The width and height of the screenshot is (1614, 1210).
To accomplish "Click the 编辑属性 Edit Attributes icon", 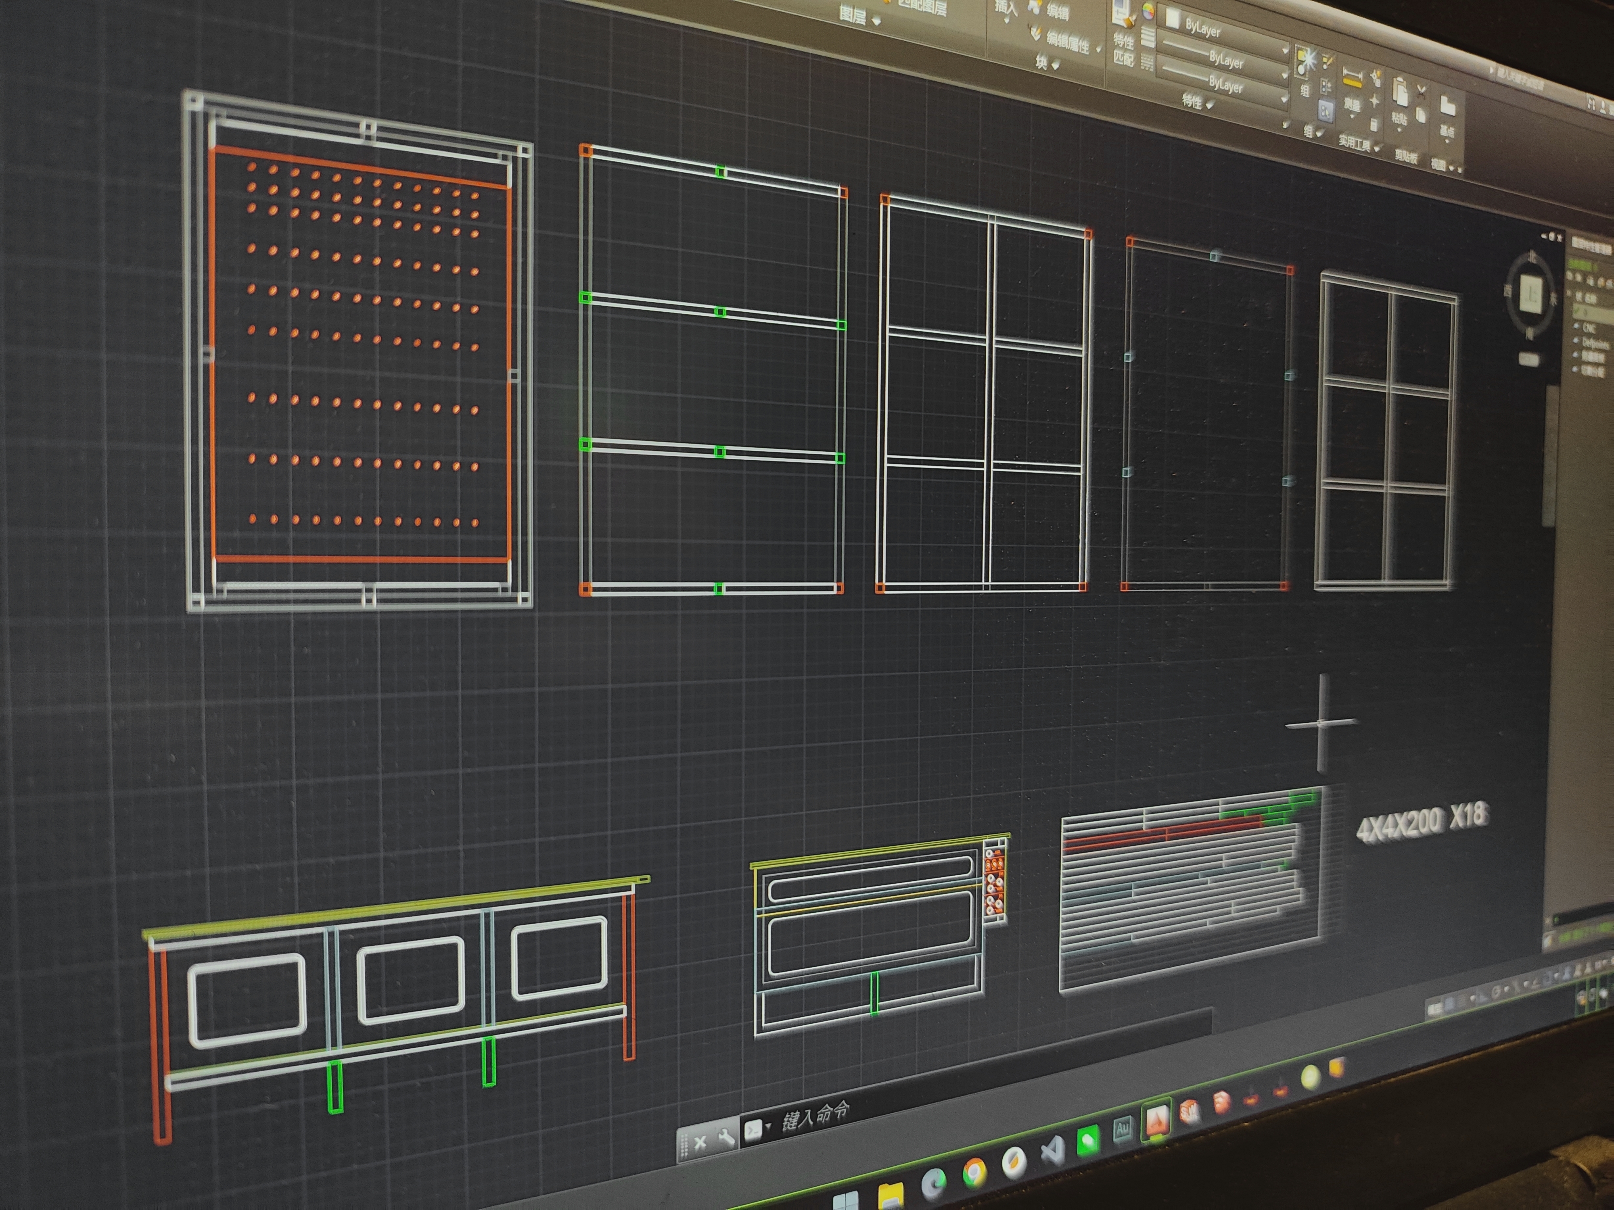I will 1036,33.
